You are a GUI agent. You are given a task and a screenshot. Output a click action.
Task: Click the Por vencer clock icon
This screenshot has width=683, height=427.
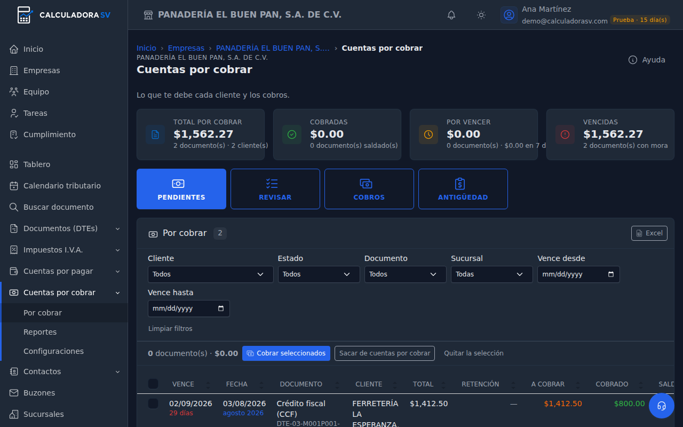point(428,135)
